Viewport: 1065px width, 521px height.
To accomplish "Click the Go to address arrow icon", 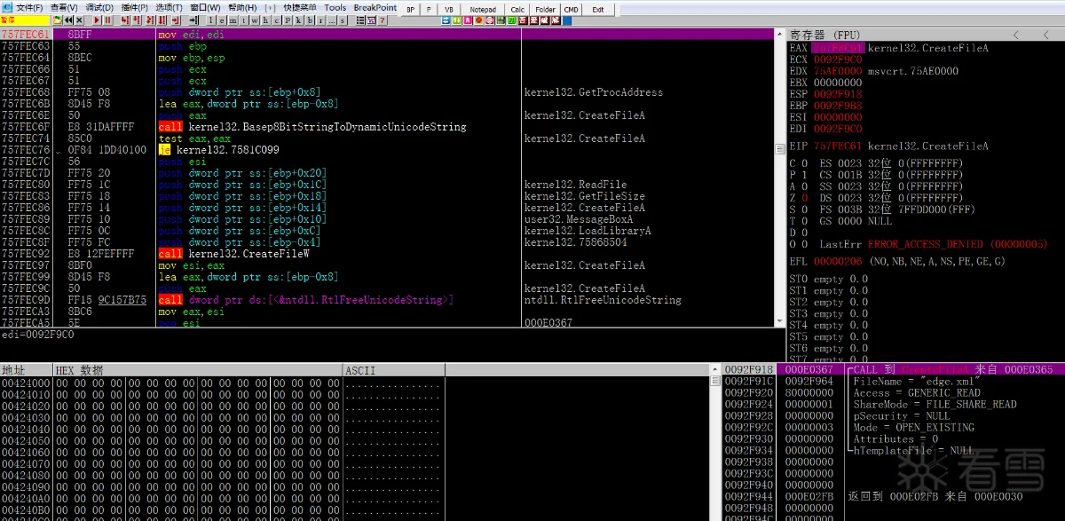I will tap(193, 20).
